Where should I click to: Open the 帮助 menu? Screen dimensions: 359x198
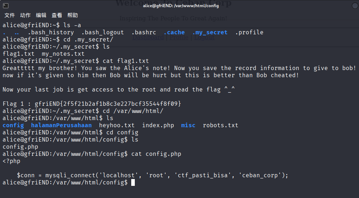(x=73, y=15)
